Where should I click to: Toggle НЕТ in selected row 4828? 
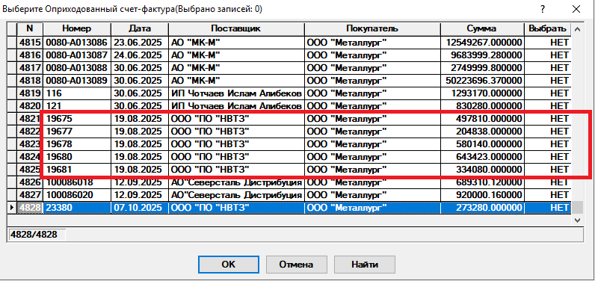click(x=548, y=208)
